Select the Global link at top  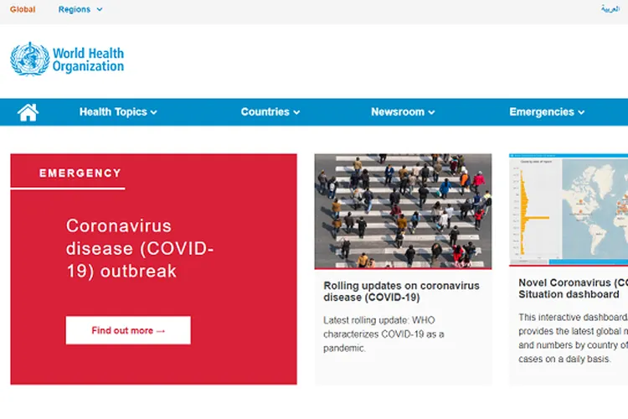23,9
